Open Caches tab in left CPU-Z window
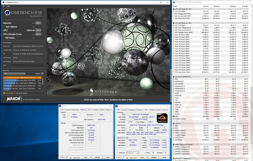 [68, 110]
